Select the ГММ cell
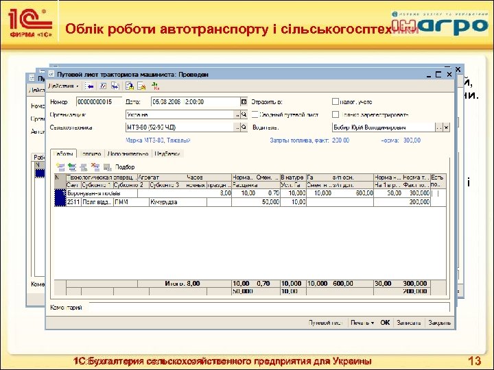 point(131,202)
